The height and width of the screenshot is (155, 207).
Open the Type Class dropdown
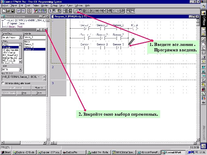pyautogui.click(x=20, y=37)
